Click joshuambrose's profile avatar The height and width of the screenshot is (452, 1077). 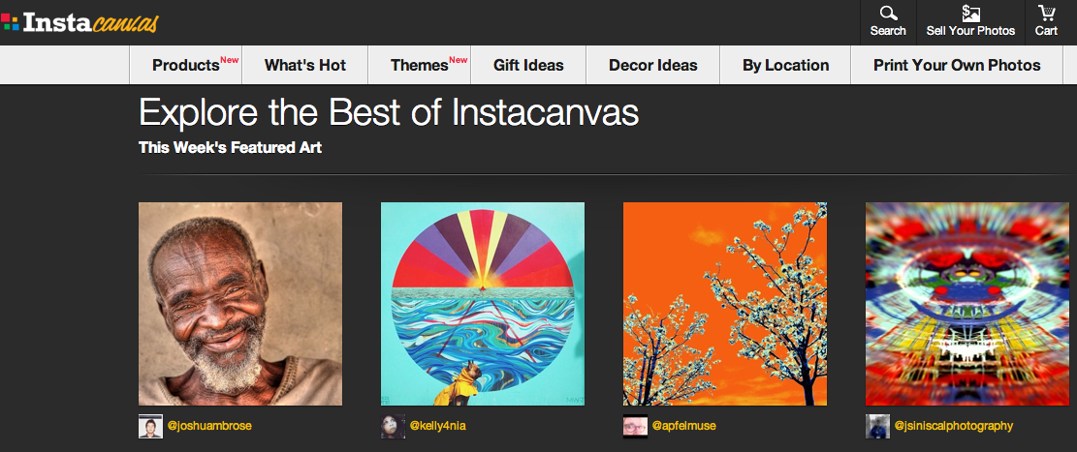150,426
